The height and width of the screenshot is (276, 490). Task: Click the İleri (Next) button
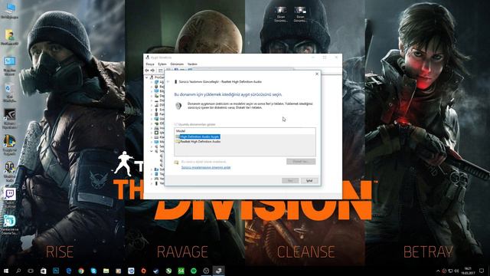pos(290,181)
